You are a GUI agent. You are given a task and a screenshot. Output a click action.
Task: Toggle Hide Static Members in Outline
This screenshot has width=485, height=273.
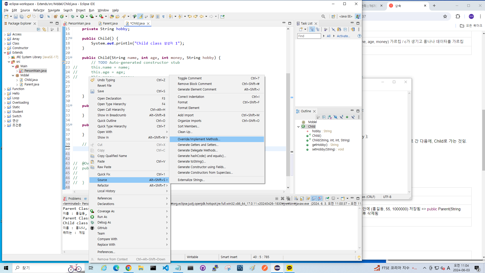[341, 117]
